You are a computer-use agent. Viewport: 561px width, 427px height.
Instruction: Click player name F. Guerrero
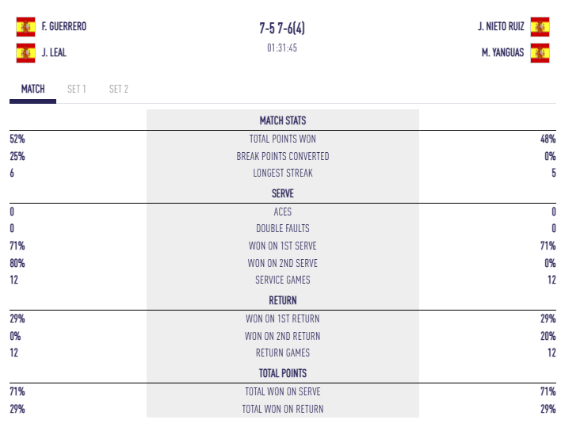[x=64, y=27]
